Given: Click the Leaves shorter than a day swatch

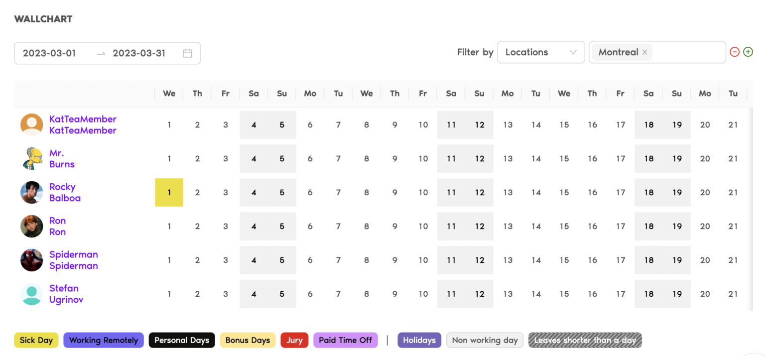Looking at the screenshot, I should click(585, 340).
